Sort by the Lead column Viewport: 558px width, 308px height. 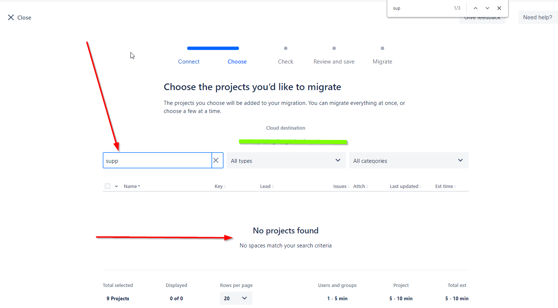tap(267, 186)
